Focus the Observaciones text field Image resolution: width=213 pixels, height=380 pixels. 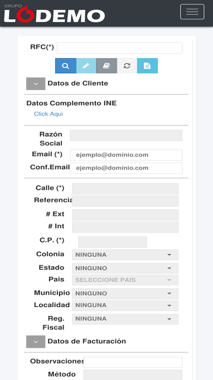click(x=133, y=362)
